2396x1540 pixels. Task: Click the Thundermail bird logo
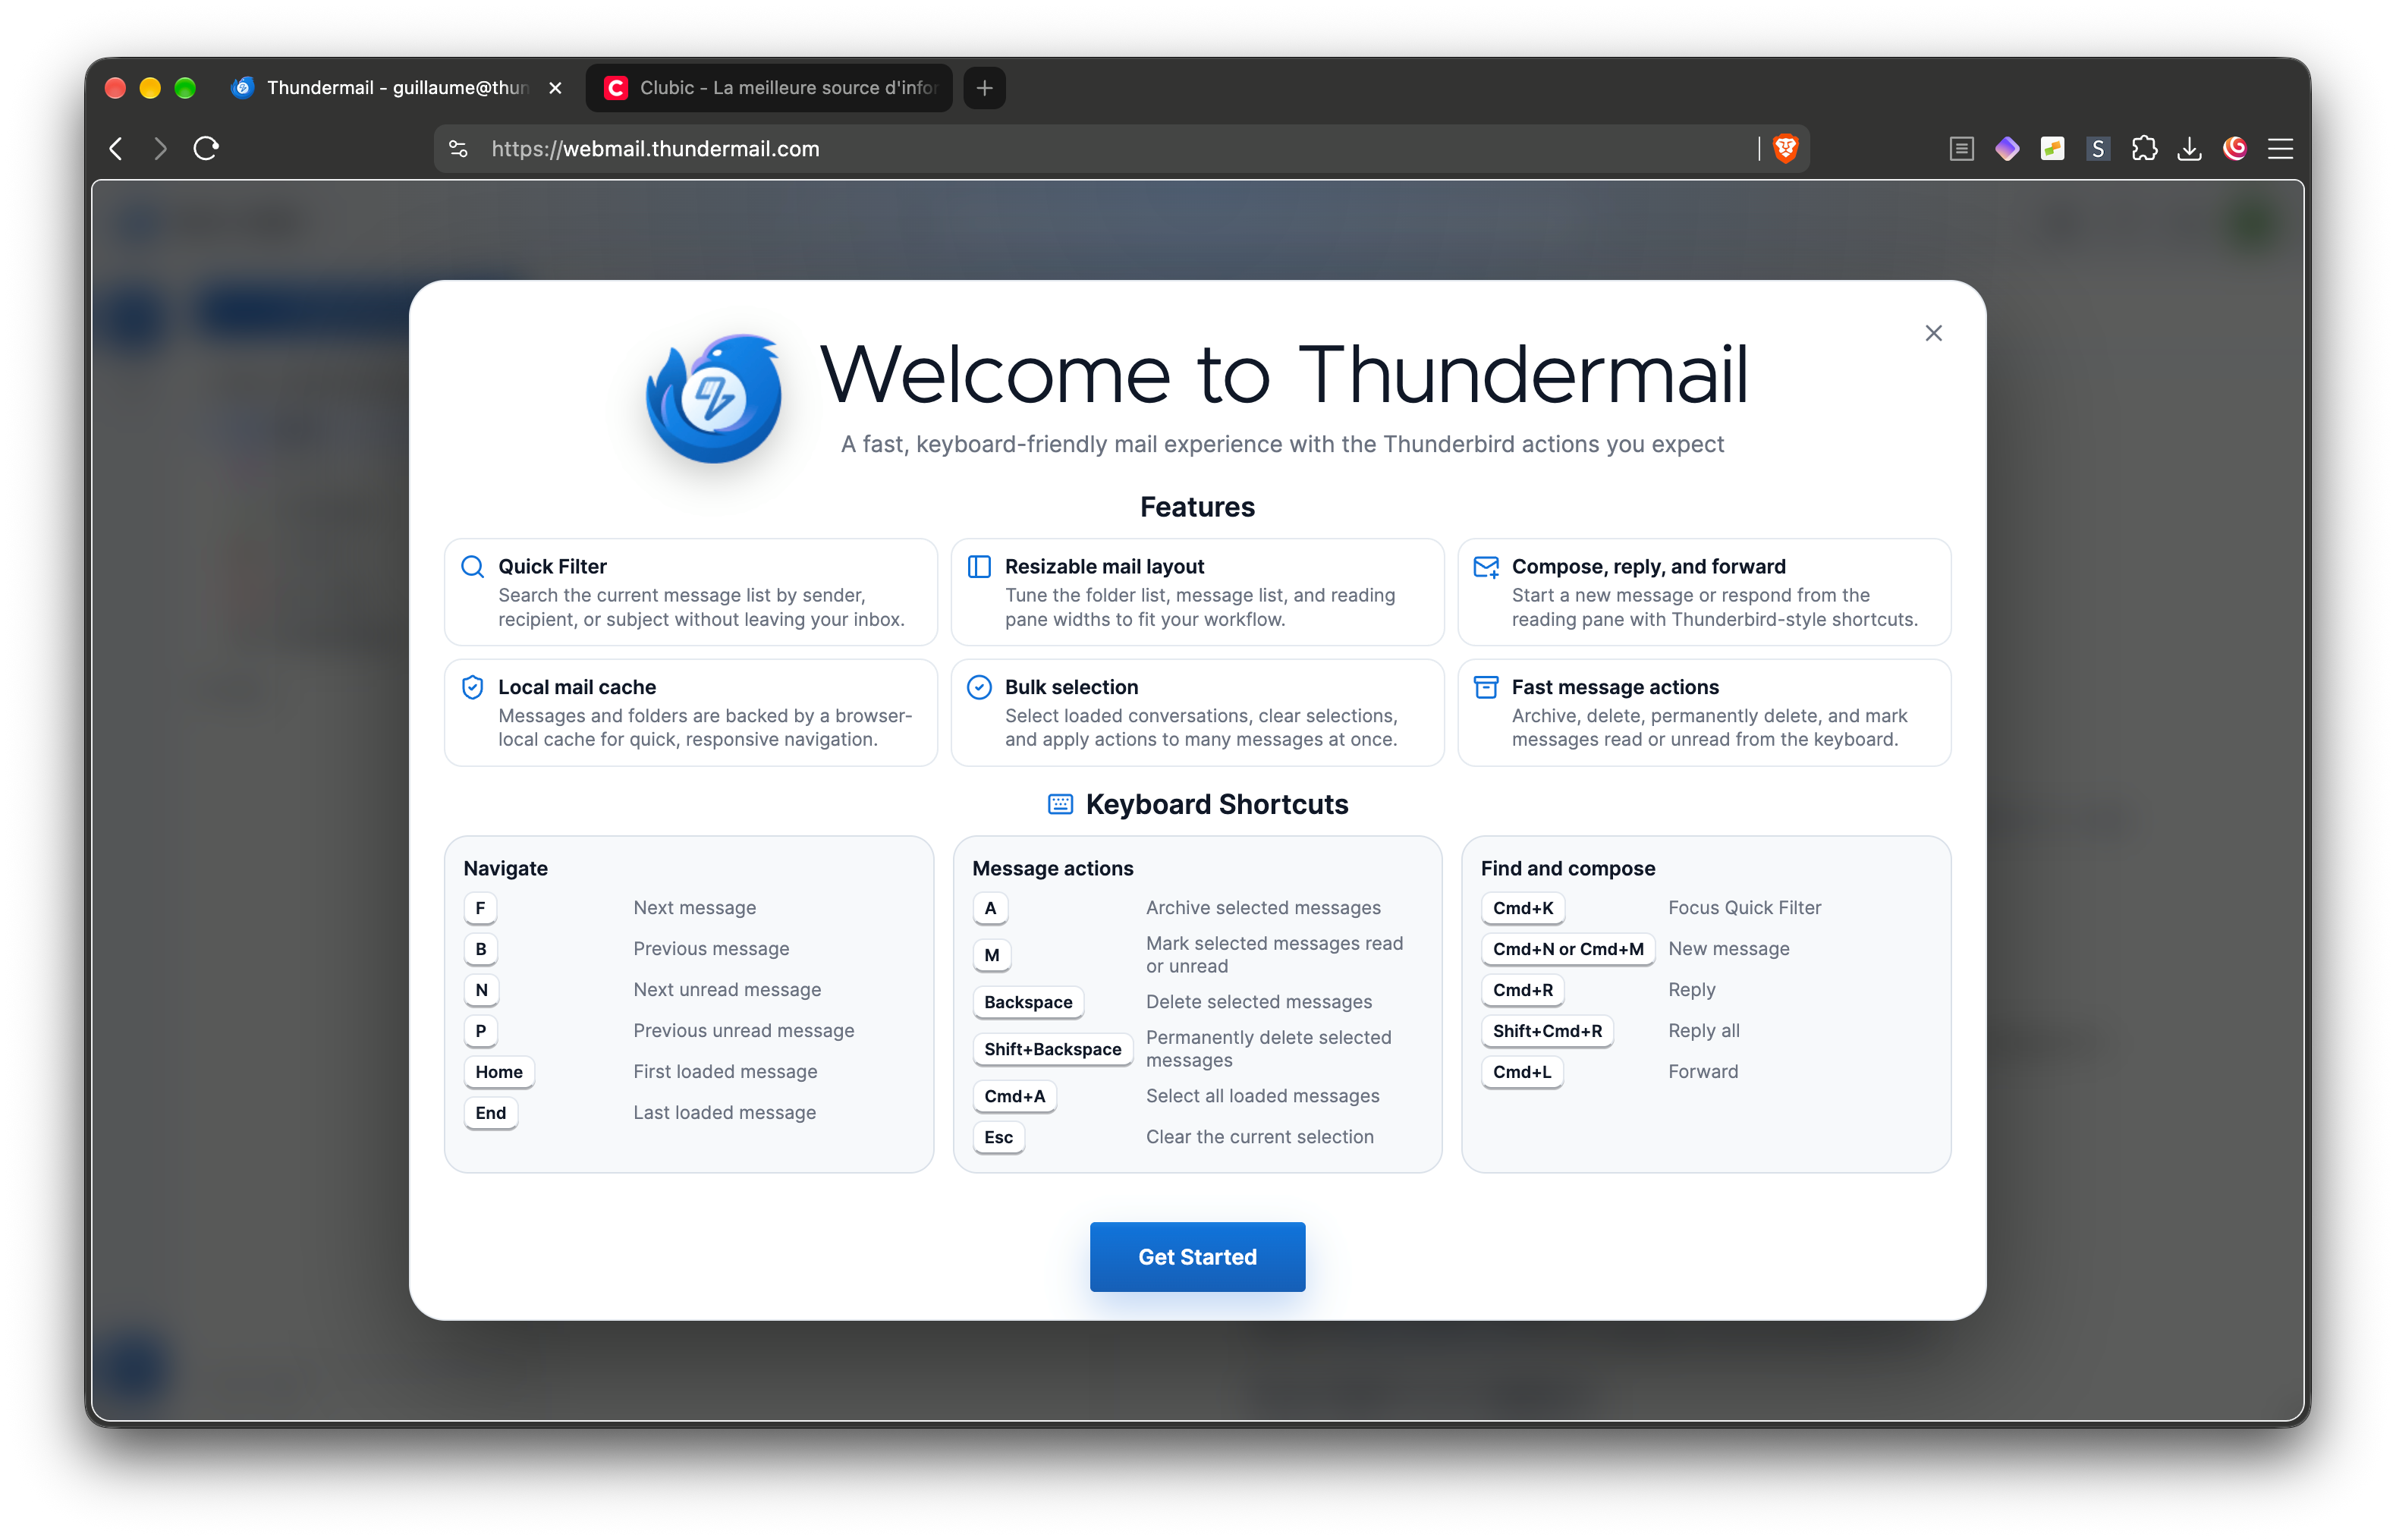point(713,398)
